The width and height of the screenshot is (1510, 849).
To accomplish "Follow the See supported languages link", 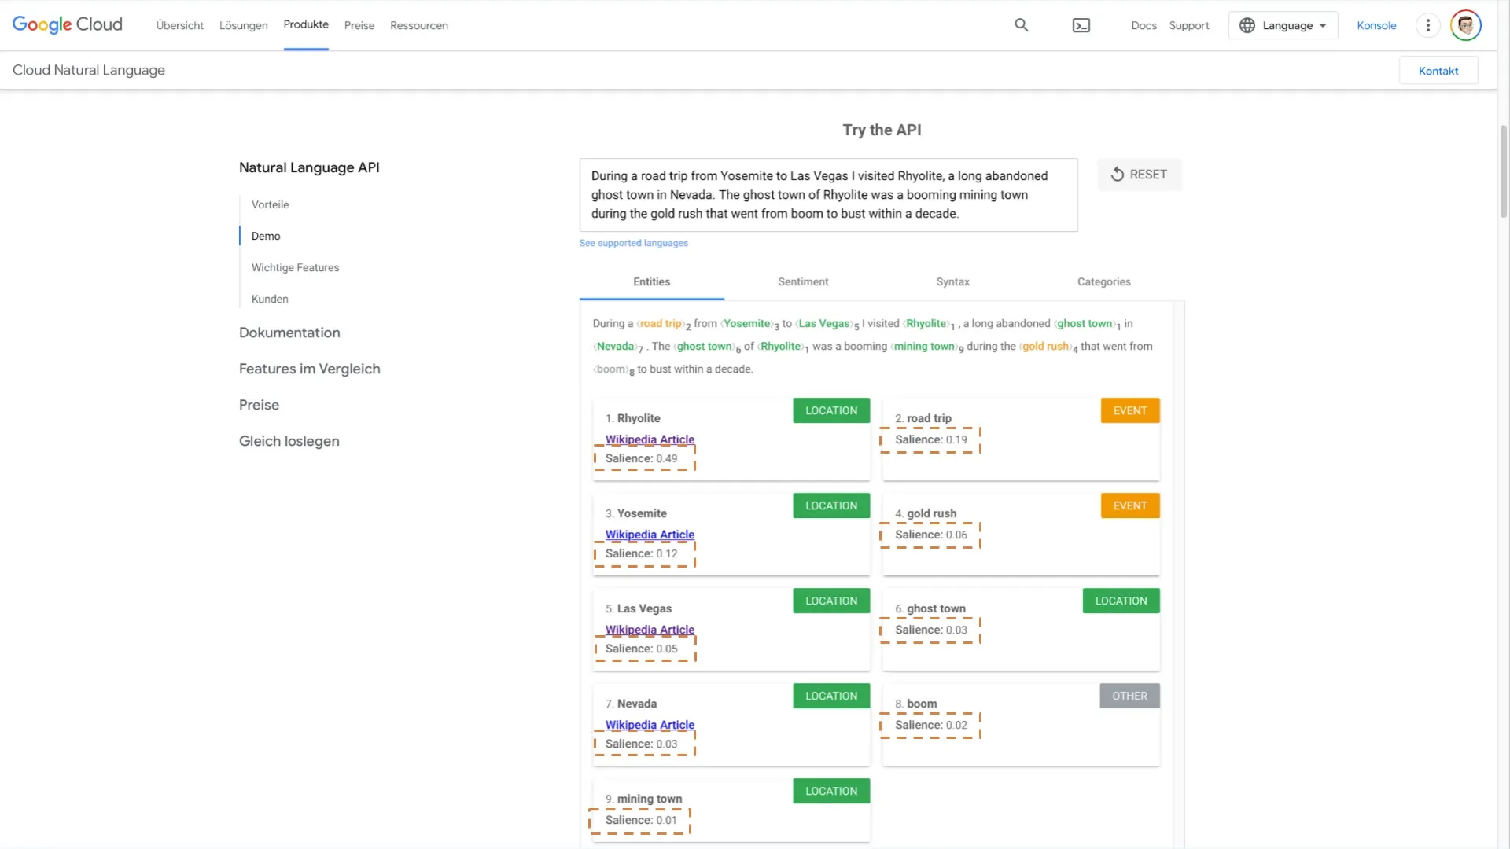I will pyautogui.click(x=633, y=243).
